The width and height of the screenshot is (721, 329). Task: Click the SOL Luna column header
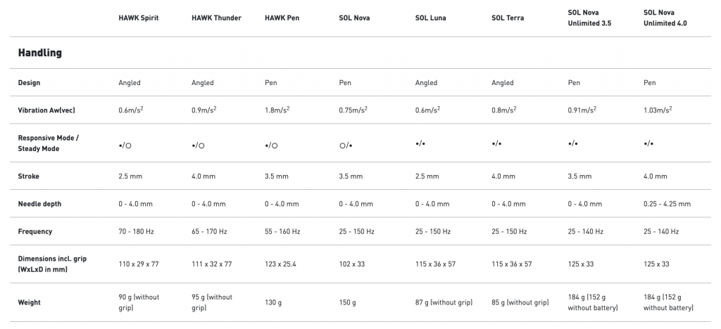pos(430,18)
